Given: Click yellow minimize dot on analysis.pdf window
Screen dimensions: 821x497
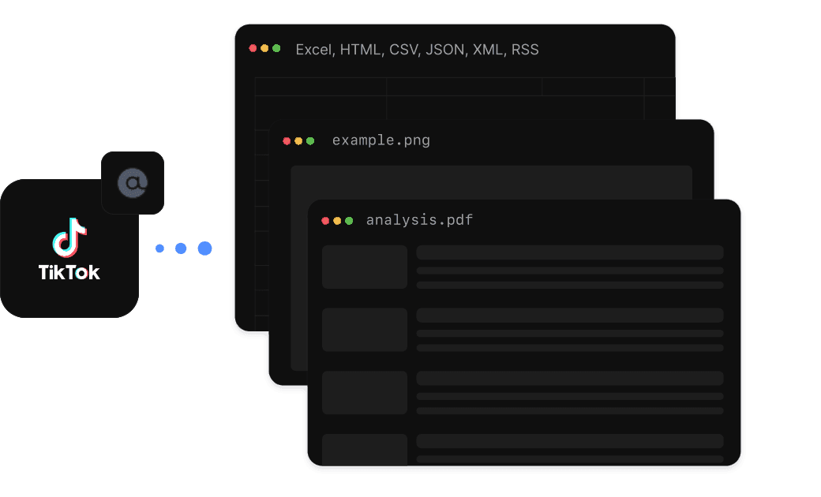Looking at the screenshot, I should click(337, 221).
